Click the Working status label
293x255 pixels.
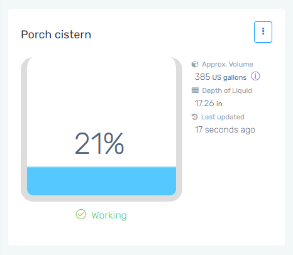coord(109,215)
